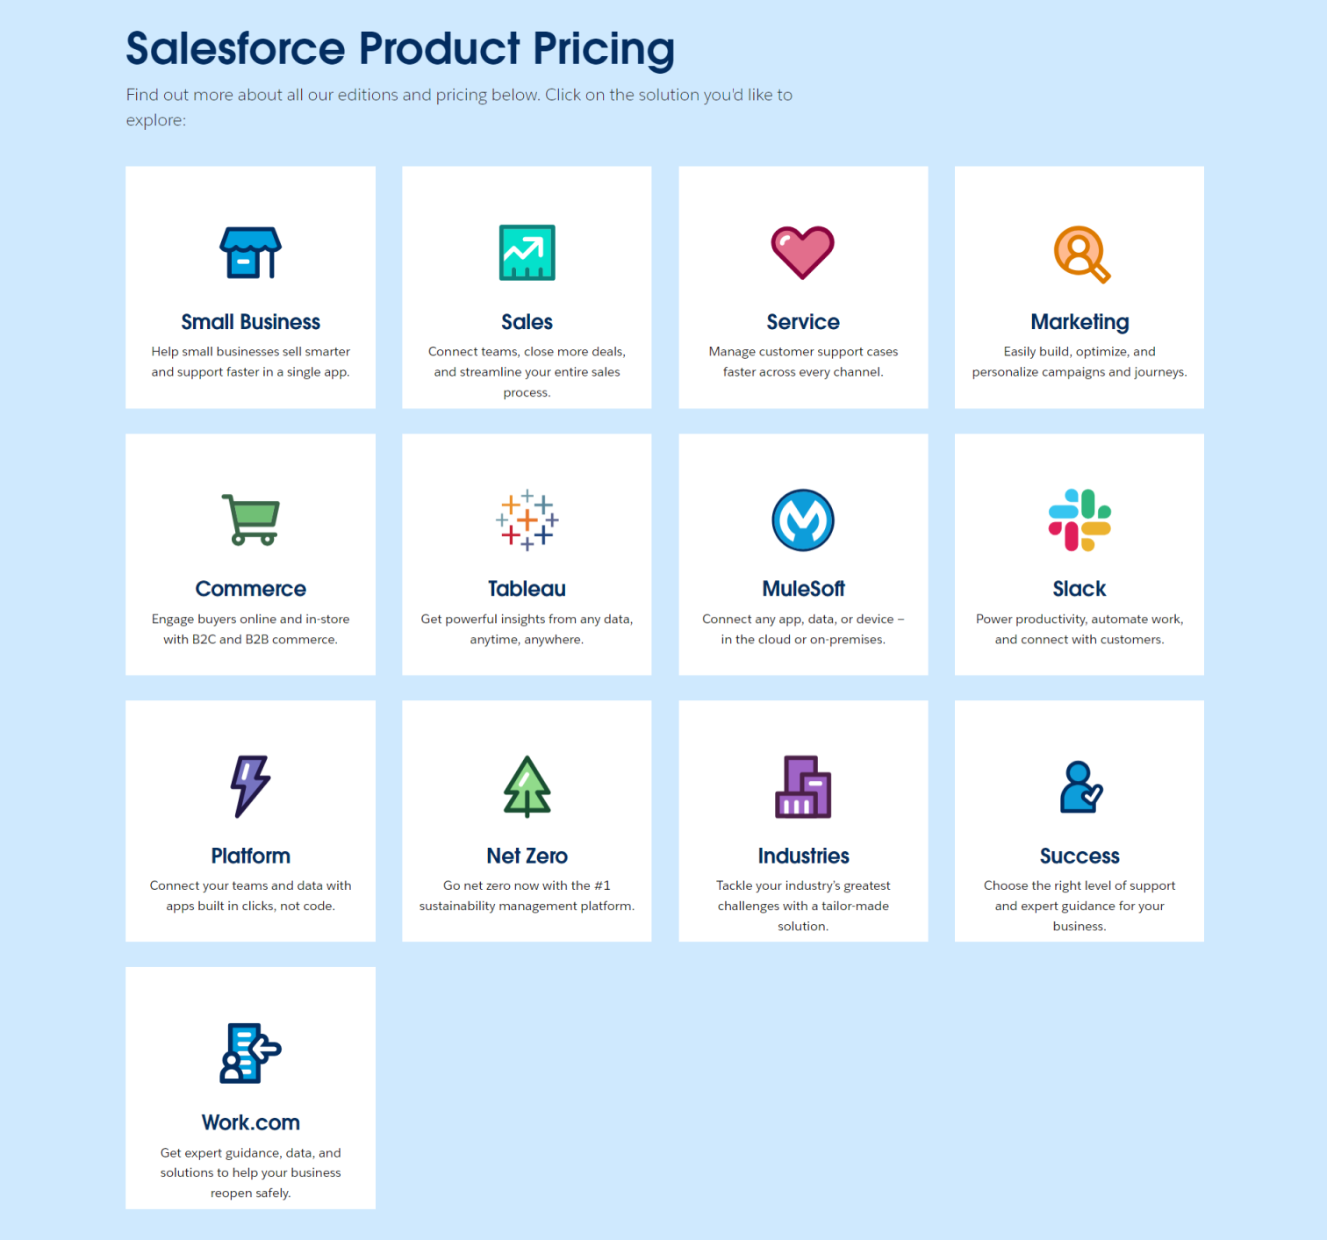Click the Industries buildings icon
This screenshot has width=1327, height=1240.
[802, 786]
